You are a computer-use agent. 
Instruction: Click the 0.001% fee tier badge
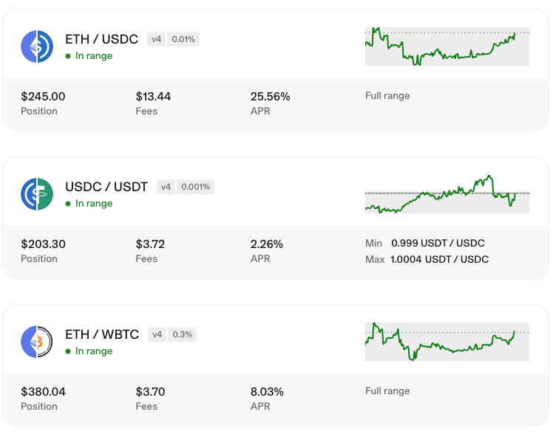196,187
